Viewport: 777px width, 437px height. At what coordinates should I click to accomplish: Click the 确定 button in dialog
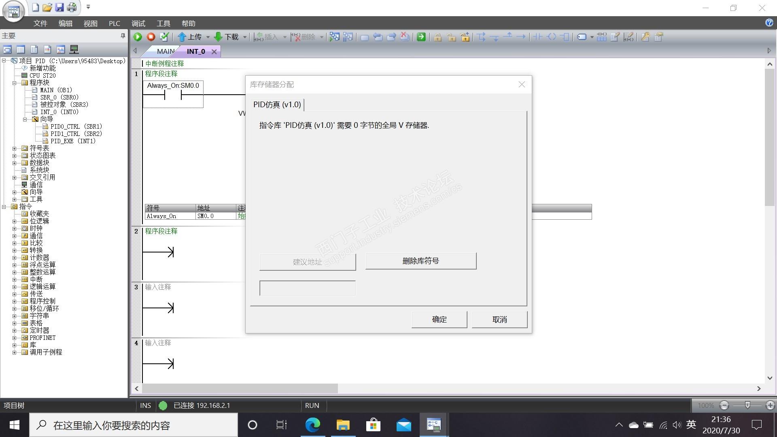(439, 319)
